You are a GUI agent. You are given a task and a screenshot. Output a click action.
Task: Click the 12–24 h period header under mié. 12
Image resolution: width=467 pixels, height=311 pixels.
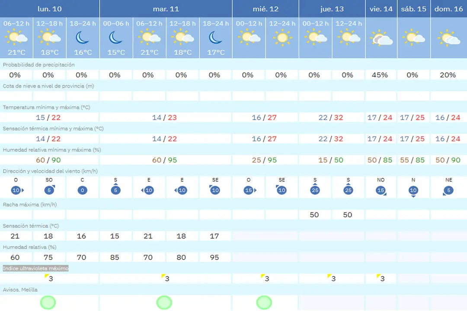pyautogui.click(x=282, y=23)
